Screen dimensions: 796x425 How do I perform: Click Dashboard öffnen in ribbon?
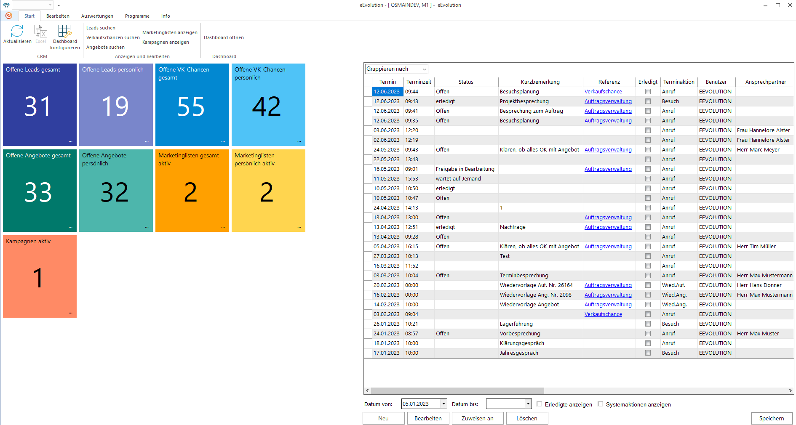[x=224, y=37]
